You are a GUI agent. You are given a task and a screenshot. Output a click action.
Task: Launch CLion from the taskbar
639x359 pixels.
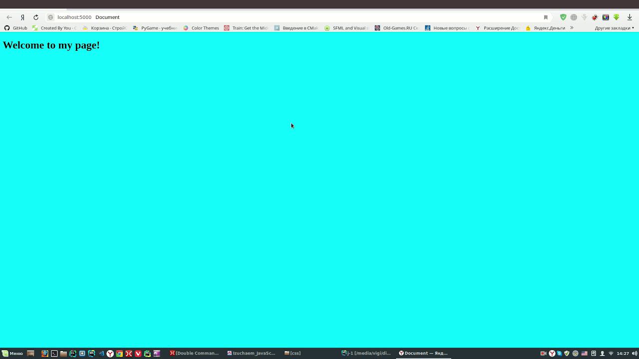73,353
